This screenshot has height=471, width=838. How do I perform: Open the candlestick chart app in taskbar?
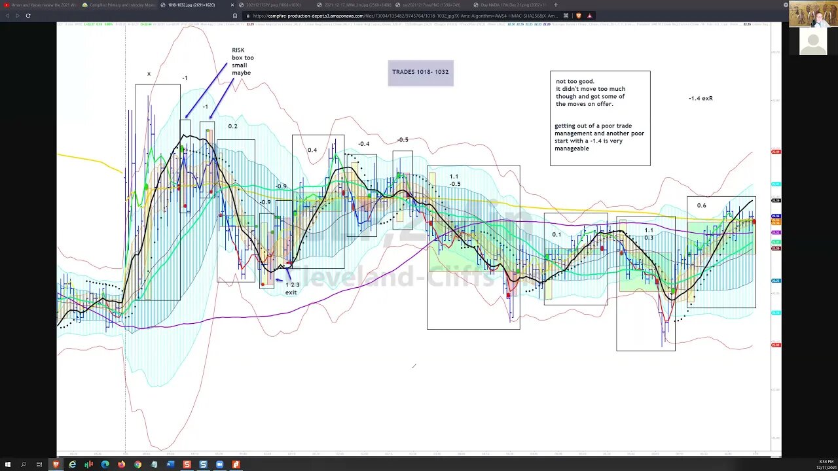pos(88,464)
